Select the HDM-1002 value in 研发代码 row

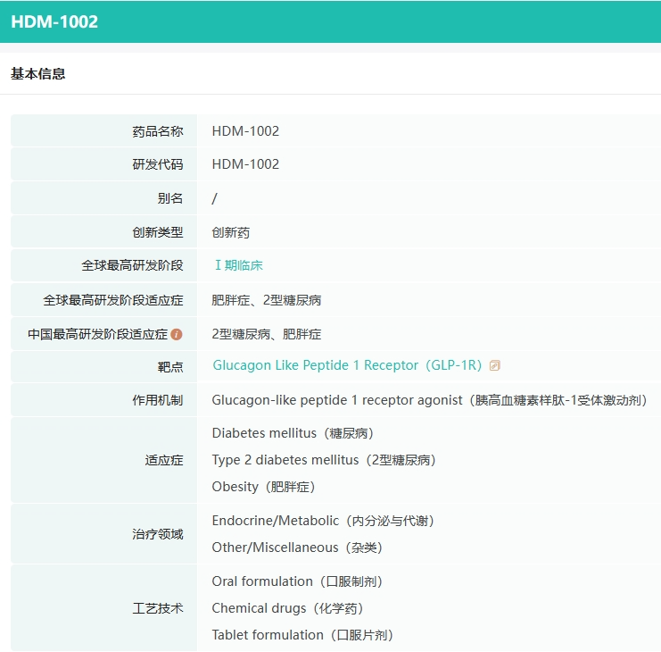pyautogui.click(x=245, y=164)
